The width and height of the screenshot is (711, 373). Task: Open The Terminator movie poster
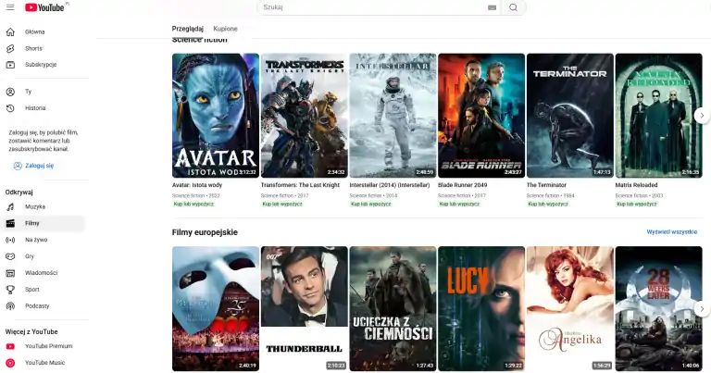click(x=570, y=116)
